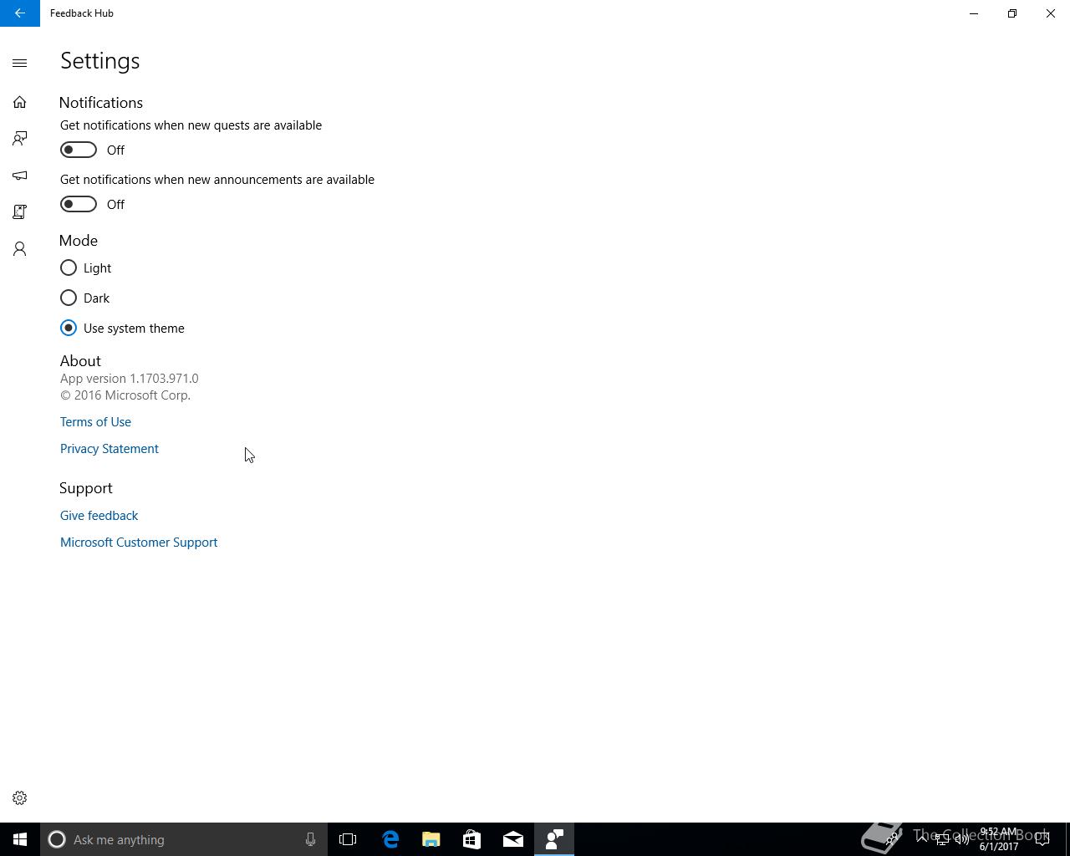Image resolution: width=1070 pixels, height=856 pixels.
Task: Go to Home in the sidebar
Action: 20,102
